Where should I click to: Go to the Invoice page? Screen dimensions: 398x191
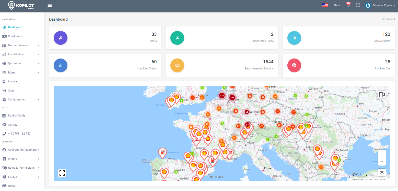click(13, 81)
